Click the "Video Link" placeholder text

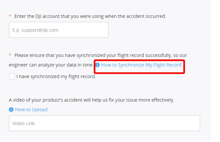(x=24, y=123)
